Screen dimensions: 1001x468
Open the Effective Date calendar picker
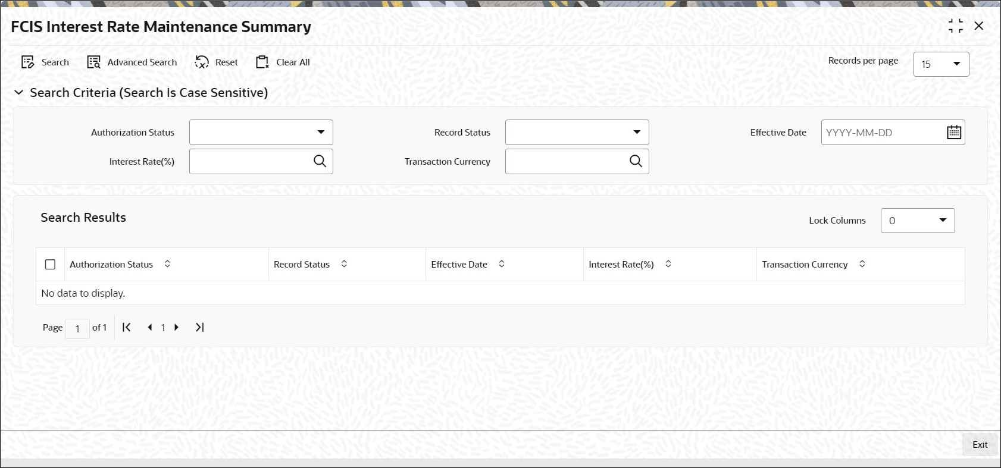[x=954, y=132]
